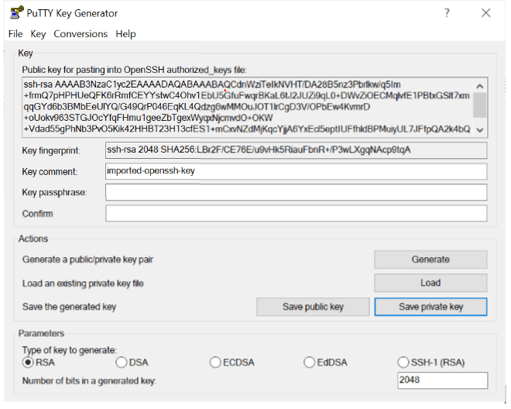Open the Key menu
This screenshot has width=511, height=409.
(x=39, y=33)
